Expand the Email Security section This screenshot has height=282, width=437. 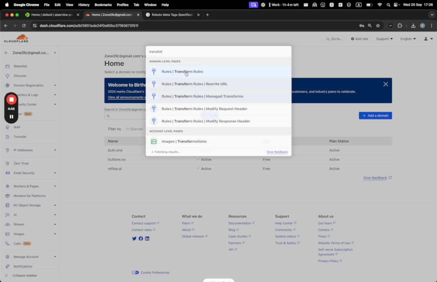tap(55, 173)
